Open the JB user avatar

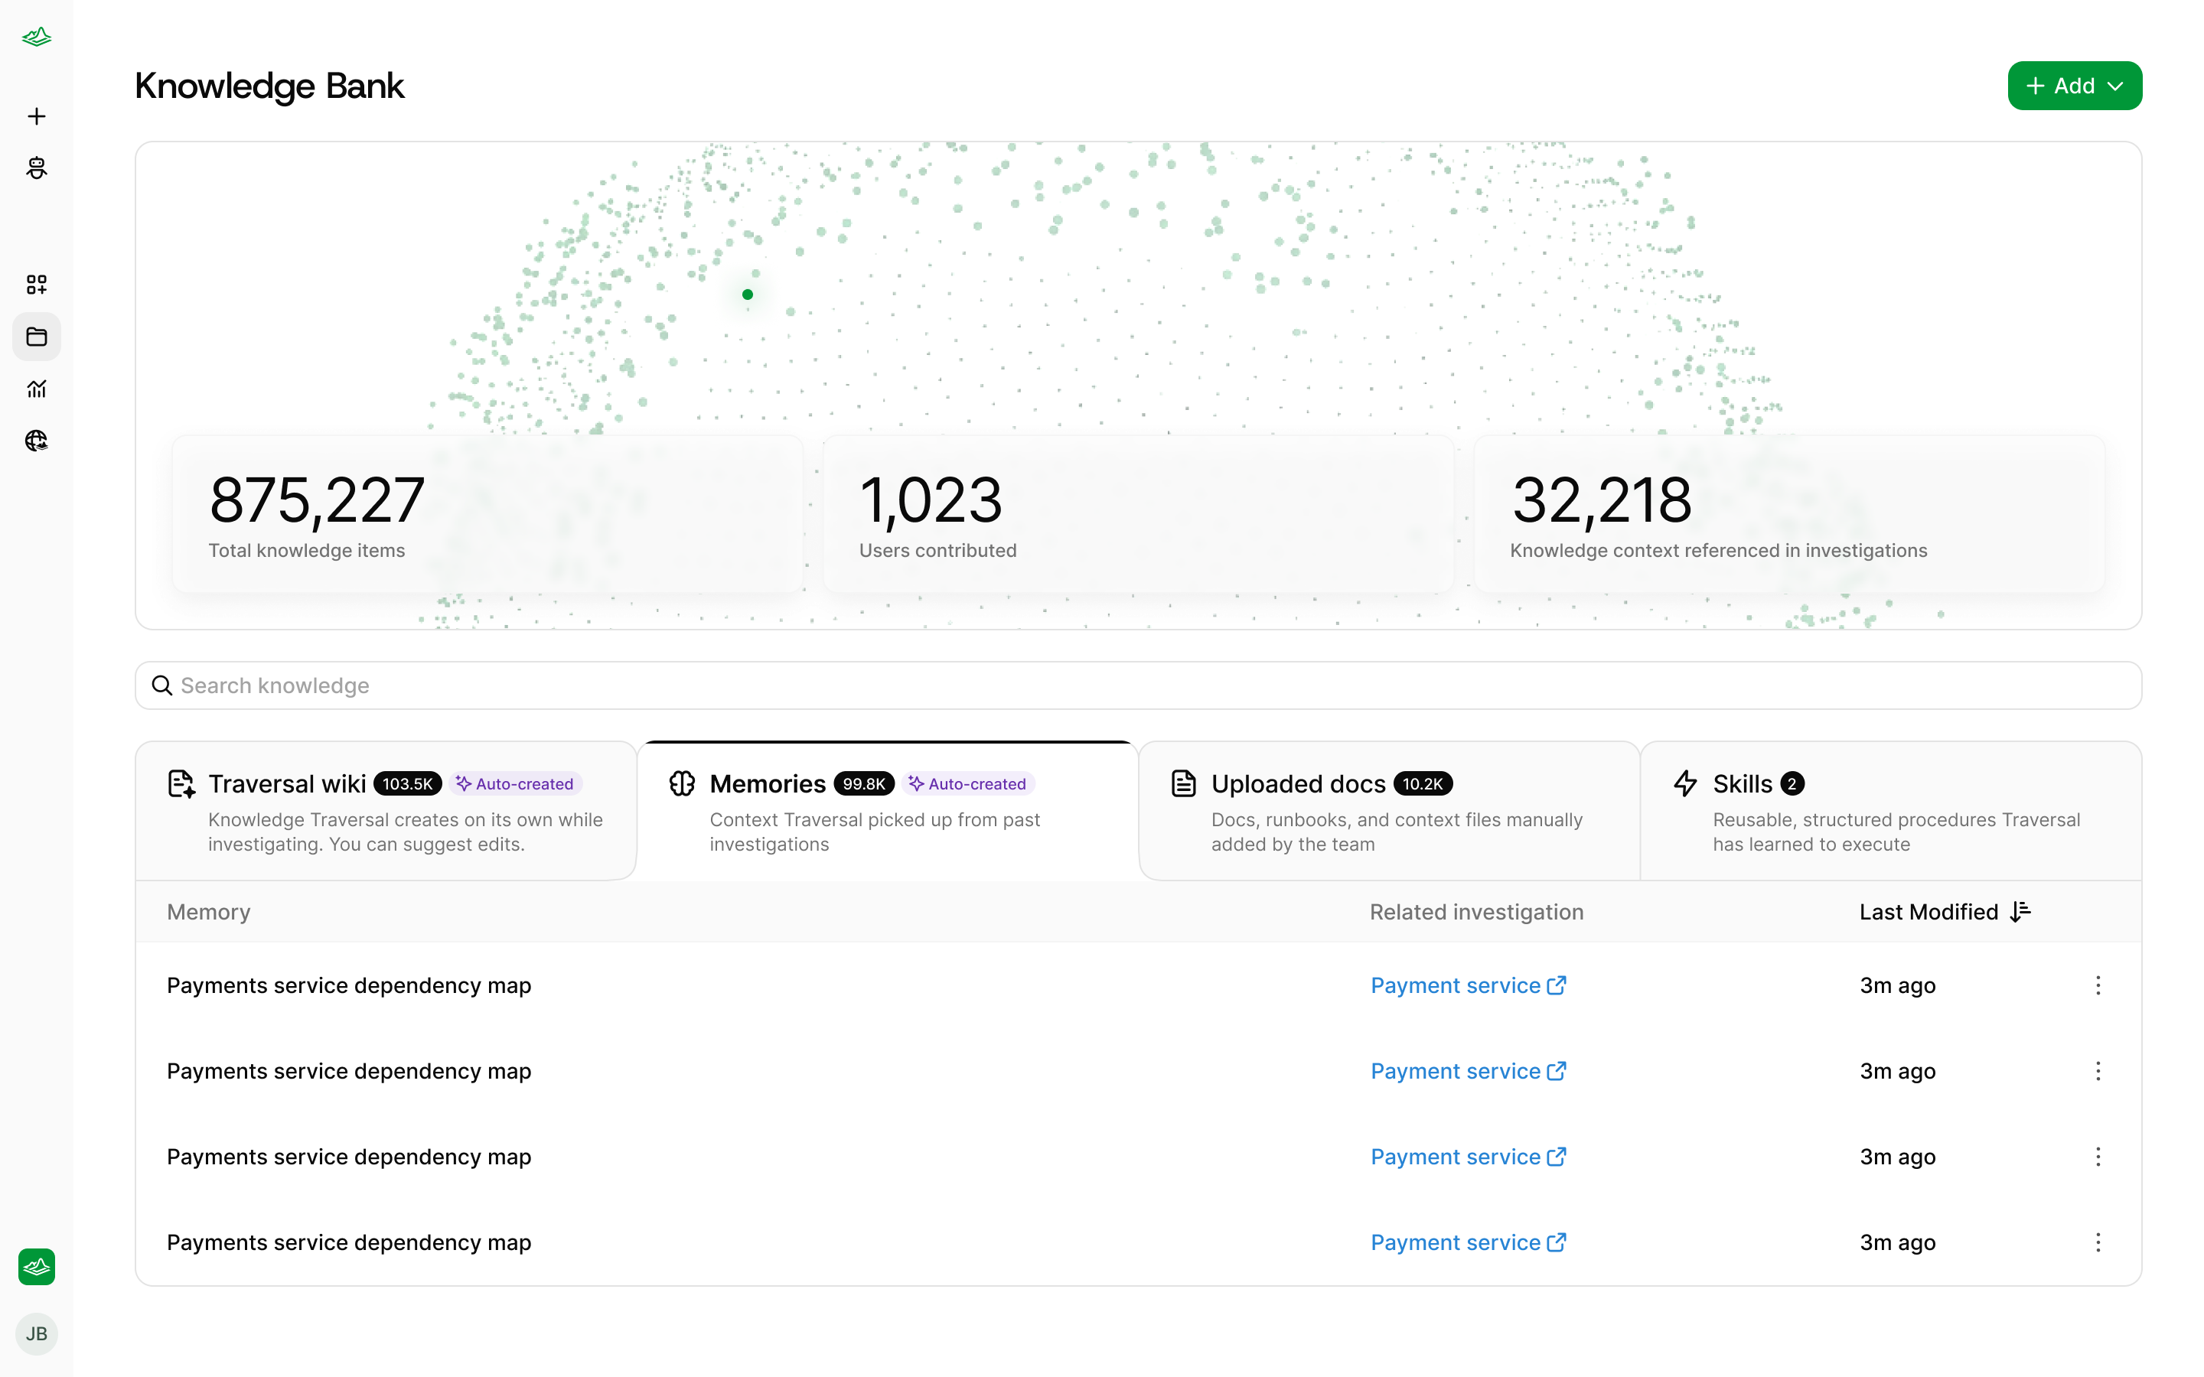[37, 1333]
